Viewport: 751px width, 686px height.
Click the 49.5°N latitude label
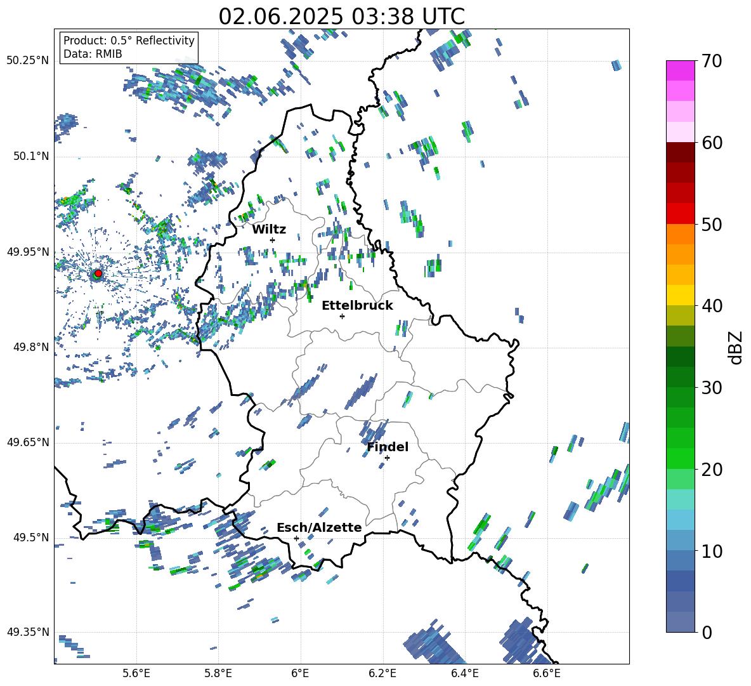[31, 538]
